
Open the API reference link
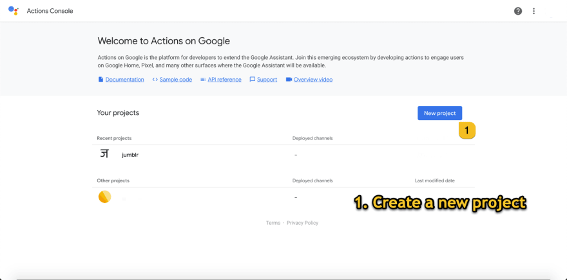point(224,80)
